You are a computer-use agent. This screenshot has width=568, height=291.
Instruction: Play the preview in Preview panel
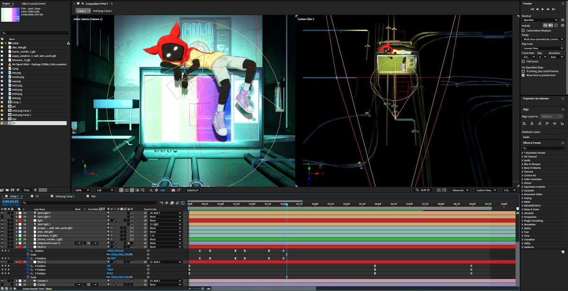pos(542,9)
